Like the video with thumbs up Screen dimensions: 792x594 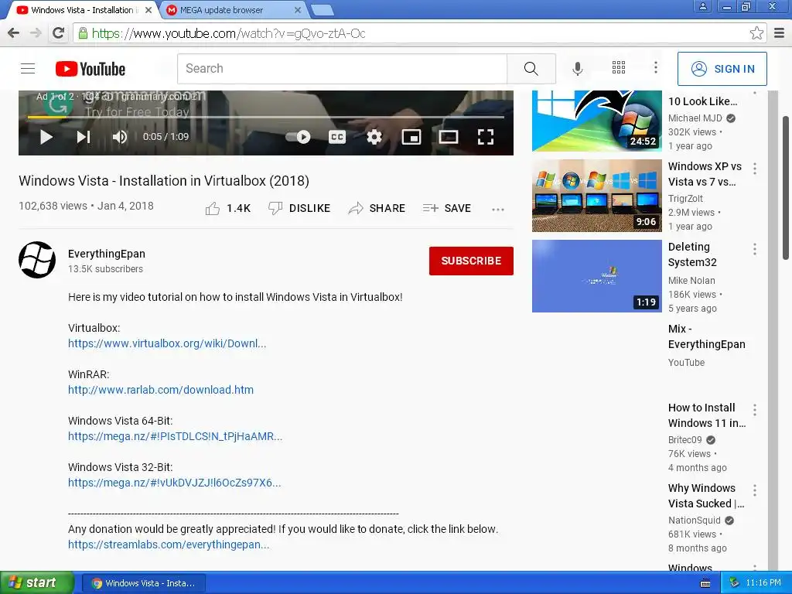pos(228,208)
